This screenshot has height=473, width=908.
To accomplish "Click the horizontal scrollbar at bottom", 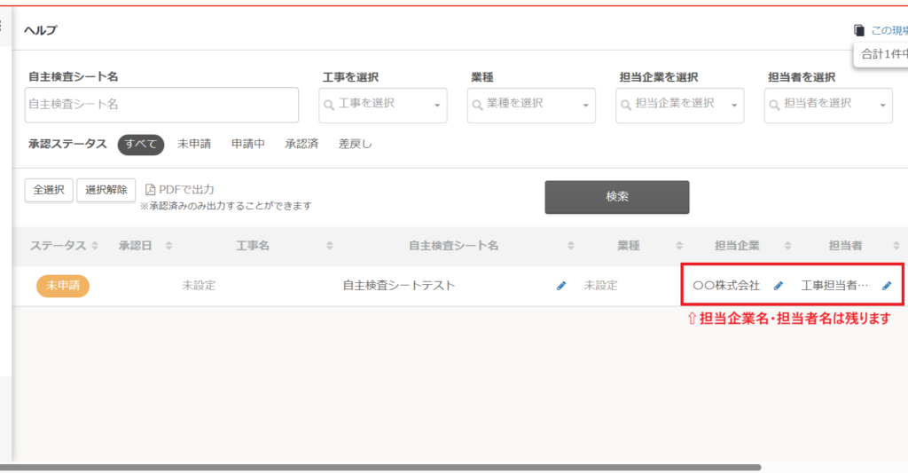I will click(x=381, y=467).
